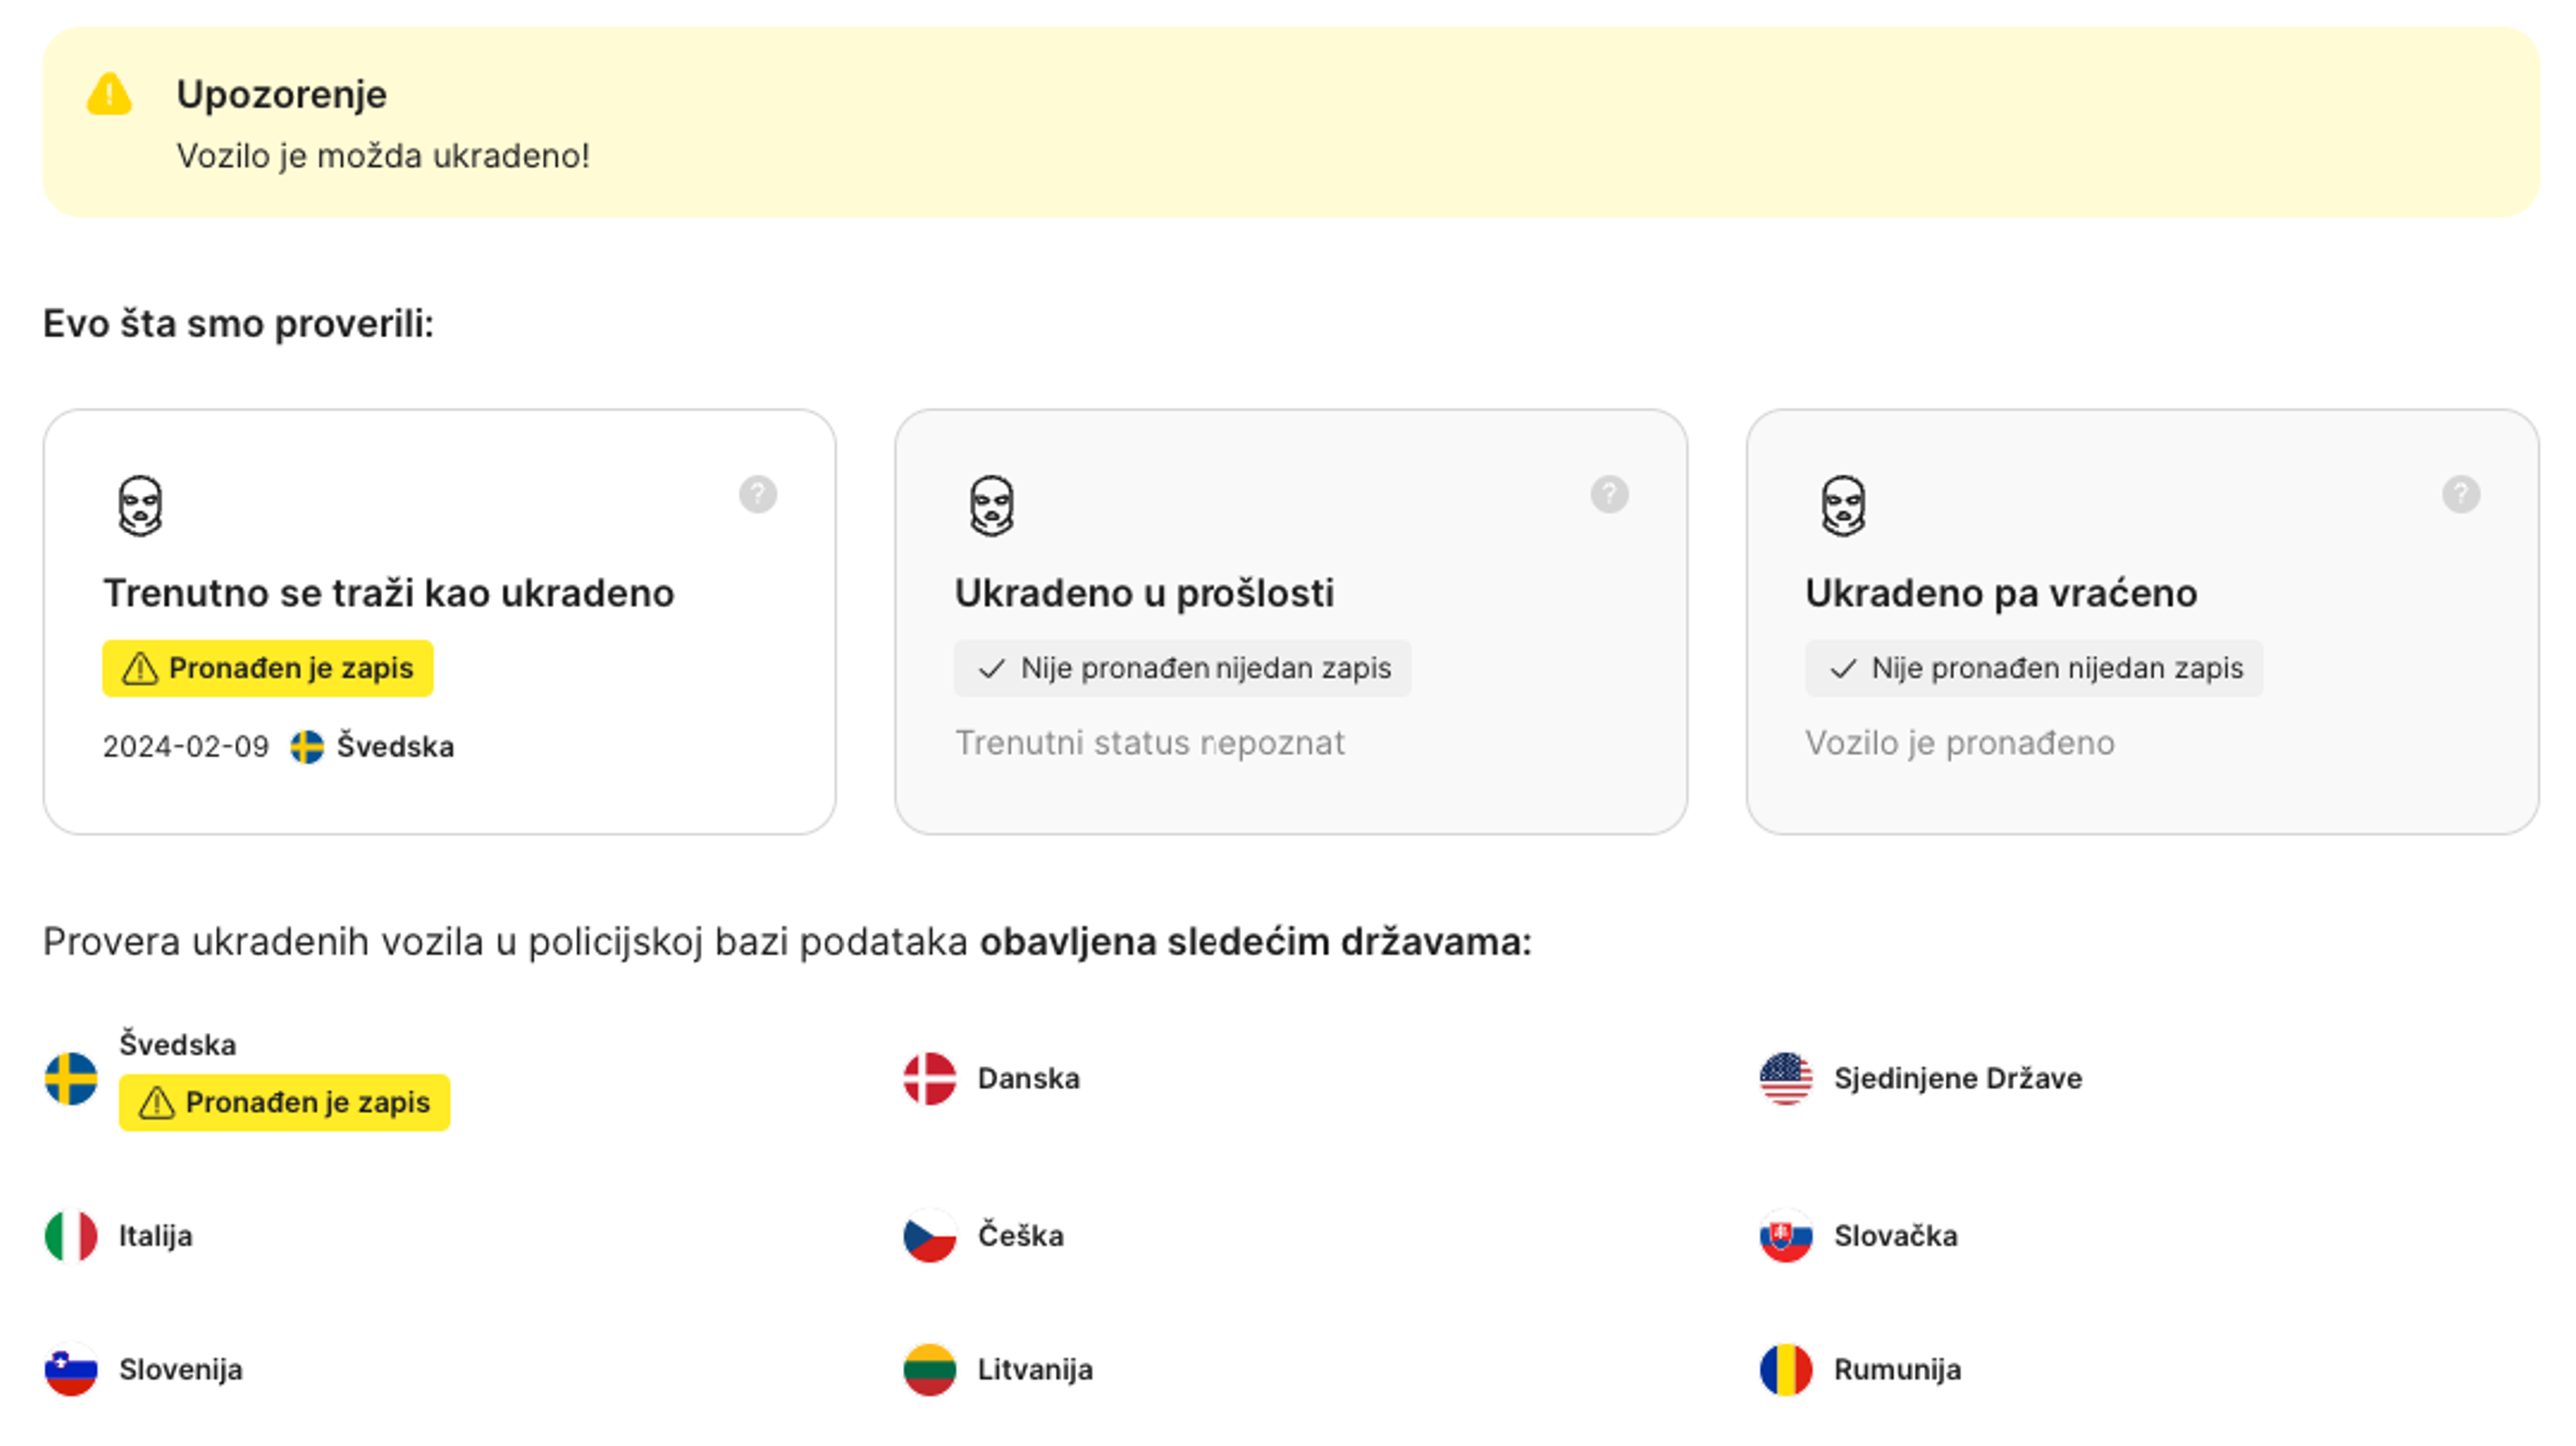The width and height of the screenshot is (2576, 1446).
Task: Click the Češka flag icon
Action: [929, 1236]
